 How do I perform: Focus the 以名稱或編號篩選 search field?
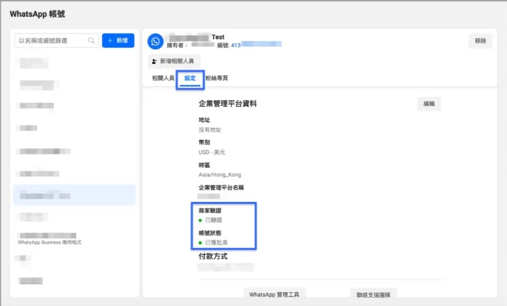pyautogui.click(x=53, y=41)
